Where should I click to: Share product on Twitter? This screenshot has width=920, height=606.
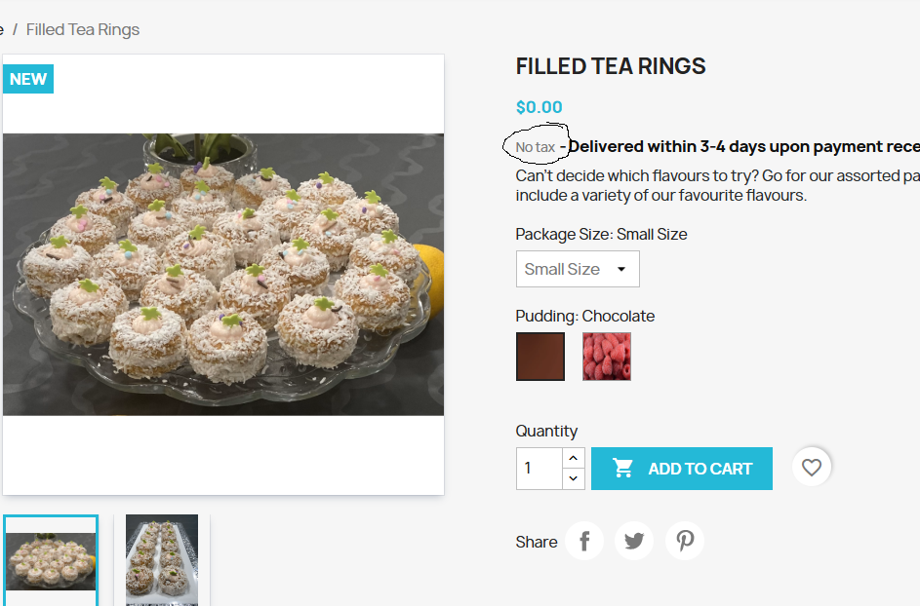click(634, 541)
